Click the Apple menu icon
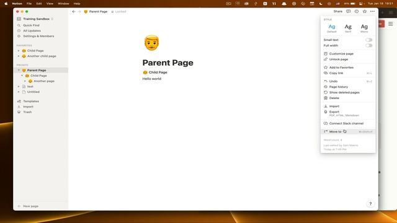 click(x=6, y=4)
